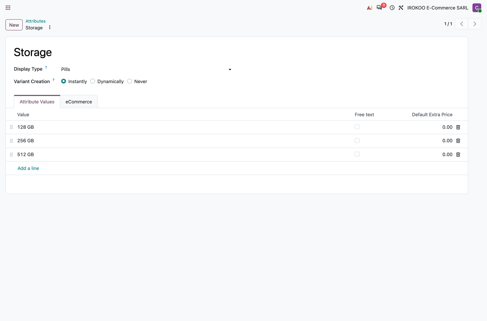487x321 pixels.
Task: Switch to the Attribute Values tab
Action: click(x=37, y=102)
